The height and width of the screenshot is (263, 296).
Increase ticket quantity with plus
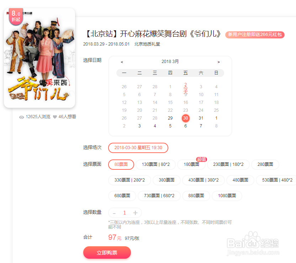tap(135, 213)
